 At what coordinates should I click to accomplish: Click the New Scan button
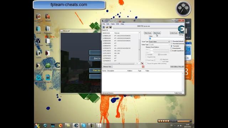(148, 33)
